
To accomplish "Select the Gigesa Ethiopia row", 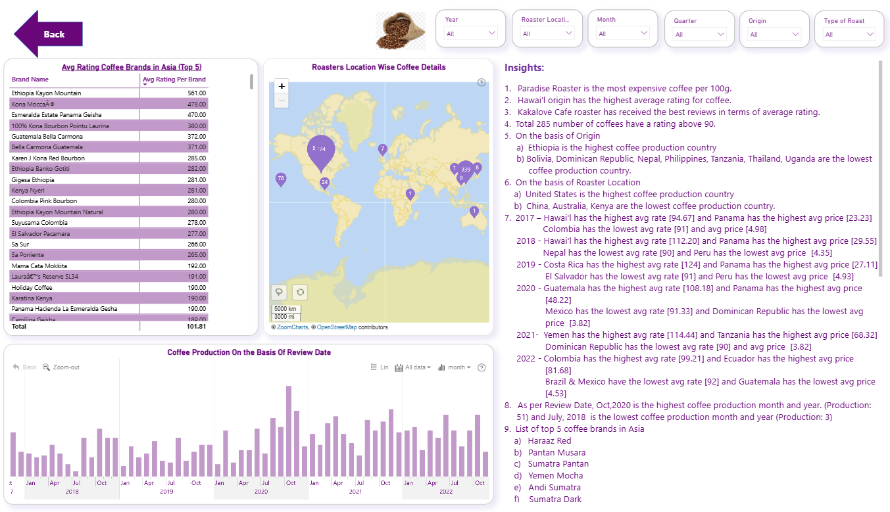I will tap(109, 180).
